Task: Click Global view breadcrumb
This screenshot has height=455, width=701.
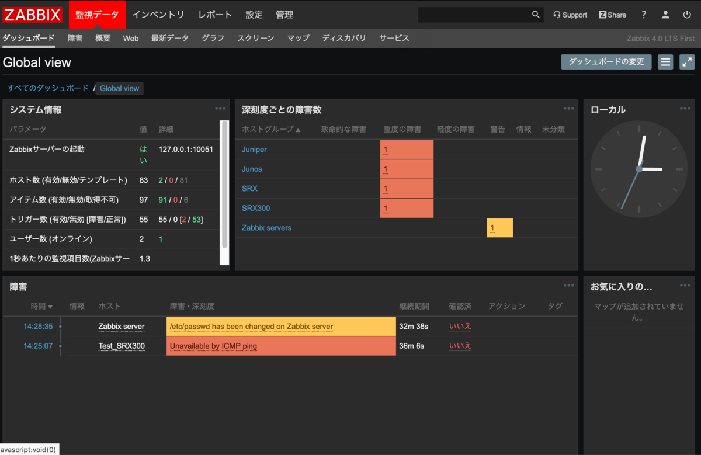Action: click(x=119, y=88)
